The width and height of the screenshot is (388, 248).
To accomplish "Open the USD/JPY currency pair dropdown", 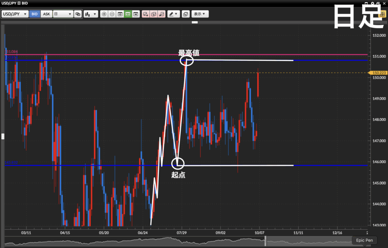I will coord(15,14).
